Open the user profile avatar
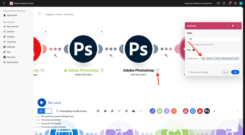Image resolution: width=245 pixels, height=135 pixels. (241, 3)
